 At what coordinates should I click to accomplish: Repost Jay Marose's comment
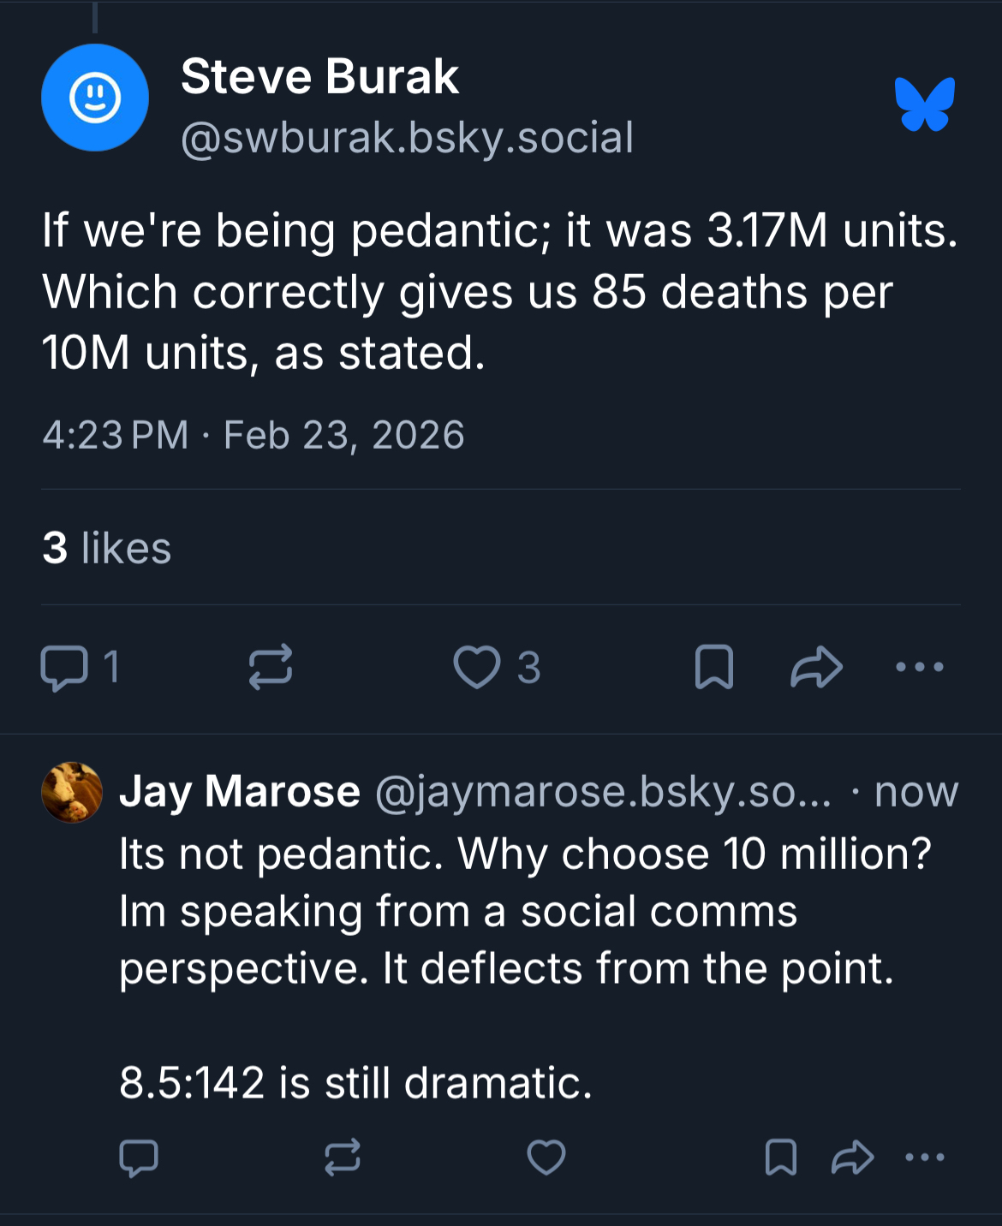343,1158
